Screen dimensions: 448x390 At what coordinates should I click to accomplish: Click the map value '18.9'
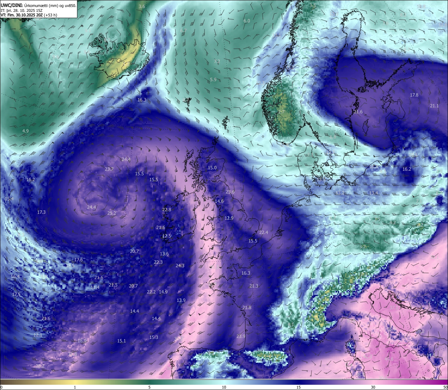pos(82,341)
